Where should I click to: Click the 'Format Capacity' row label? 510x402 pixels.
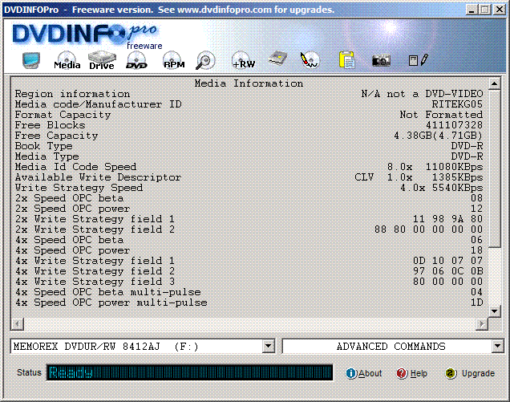[63, 115]
